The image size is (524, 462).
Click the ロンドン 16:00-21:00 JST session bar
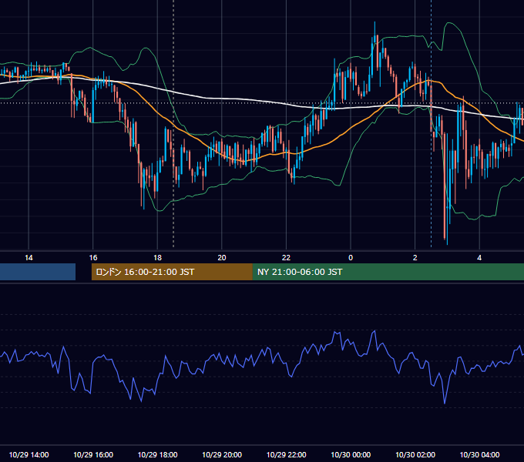tap(172, 272)
